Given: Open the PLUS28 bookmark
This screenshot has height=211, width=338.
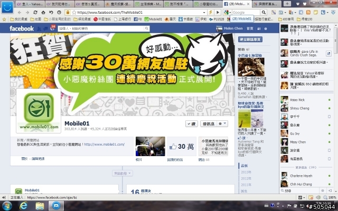Looking at the screenshot, I should coord(217,19).
